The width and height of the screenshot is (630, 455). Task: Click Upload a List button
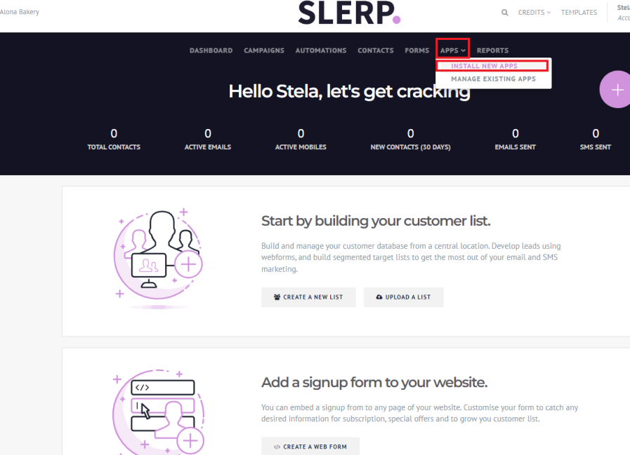403,297
